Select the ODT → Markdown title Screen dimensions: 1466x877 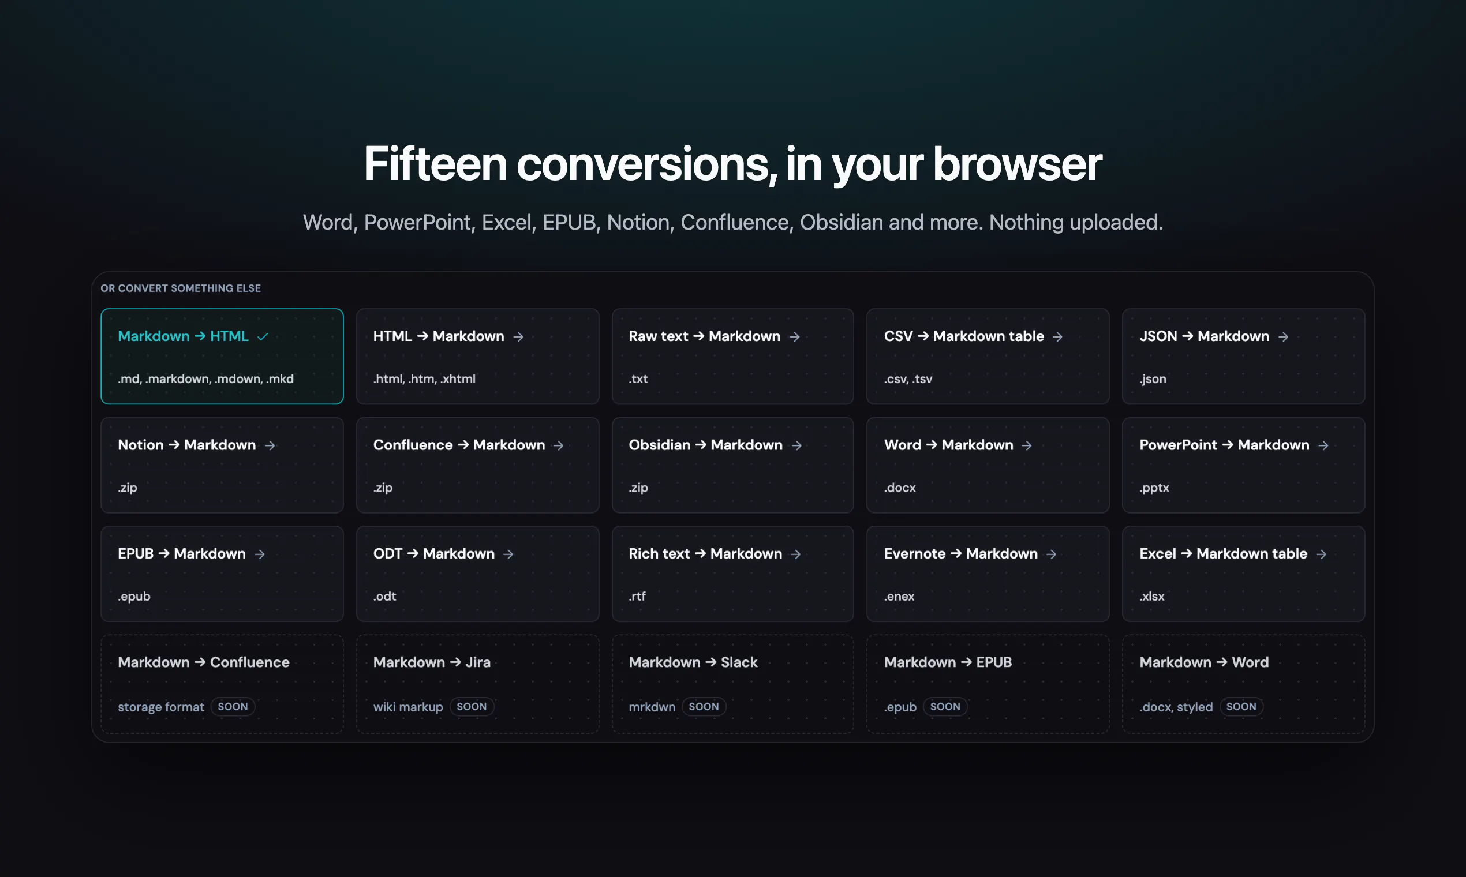434,553
